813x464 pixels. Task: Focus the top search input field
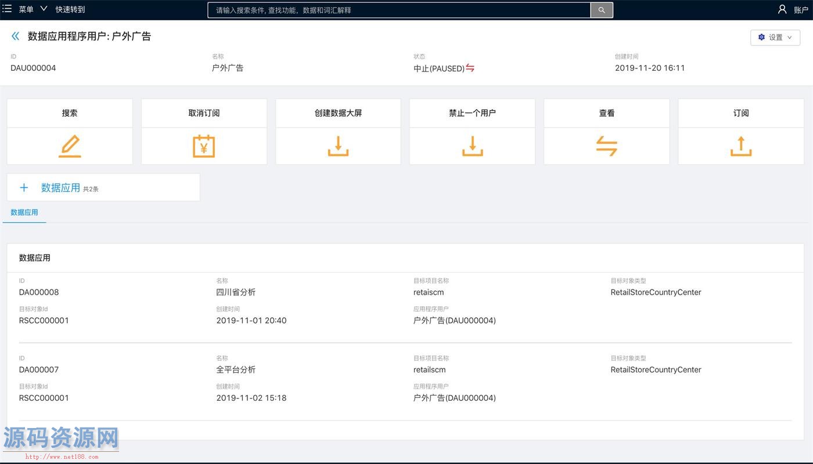click(x=400, y=10)
